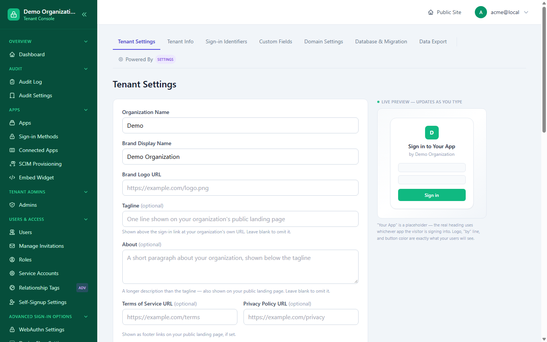Click the SCIM Provisioning users icon

12,164
